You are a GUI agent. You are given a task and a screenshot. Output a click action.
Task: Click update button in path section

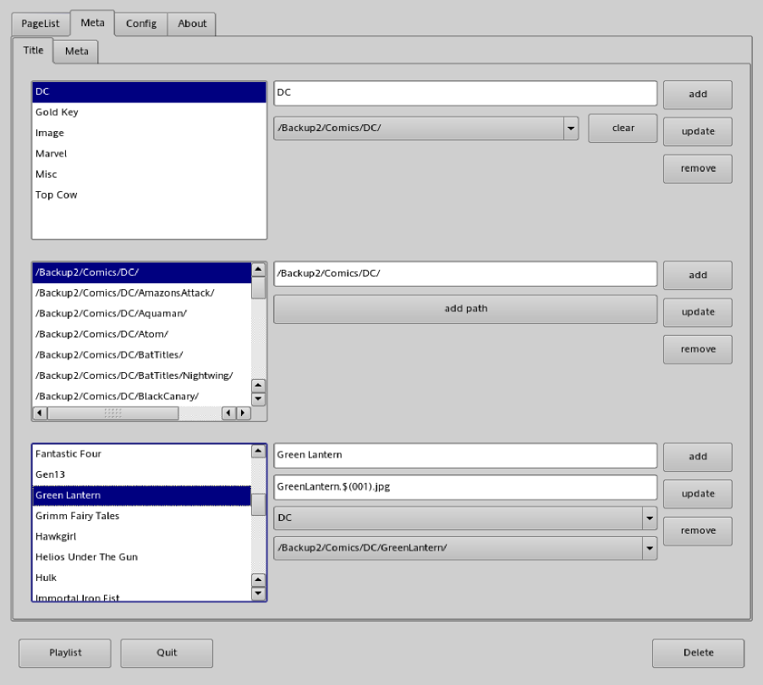coord(697,312)
